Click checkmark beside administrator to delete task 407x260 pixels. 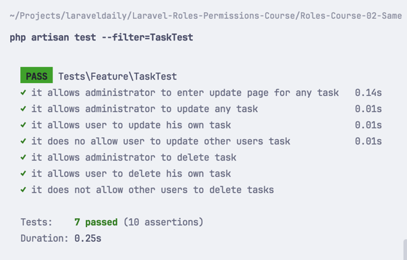[x=24, y=157]
